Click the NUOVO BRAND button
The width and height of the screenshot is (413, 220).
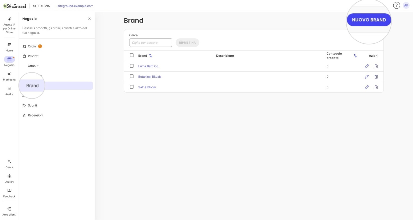coord(369,20)
